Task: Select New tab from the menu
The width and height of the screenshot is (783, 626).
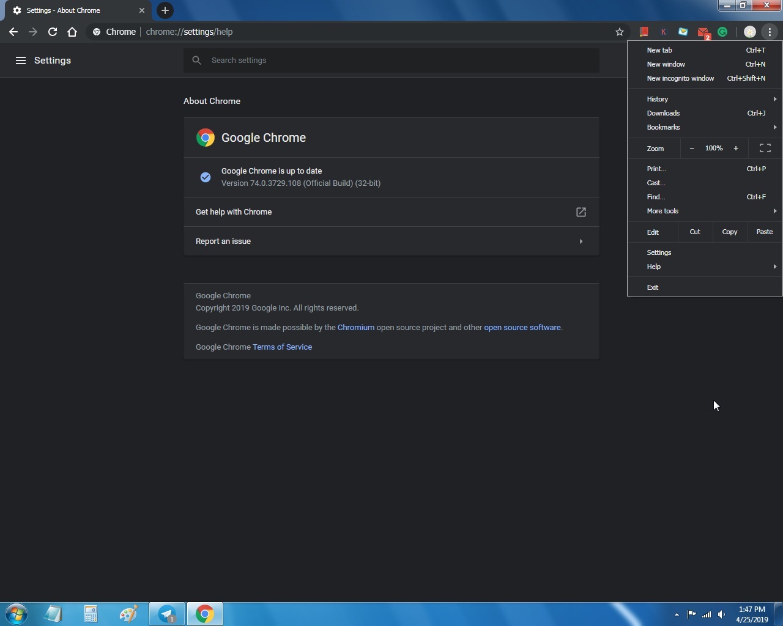Action: [705, 50]
